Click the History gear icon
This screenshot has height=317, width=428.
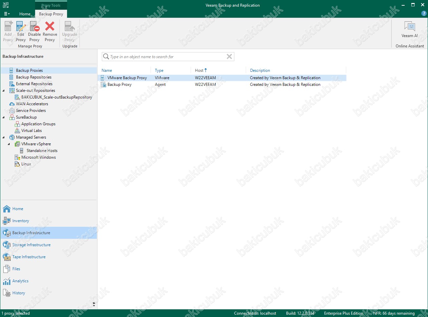(7, 293)
